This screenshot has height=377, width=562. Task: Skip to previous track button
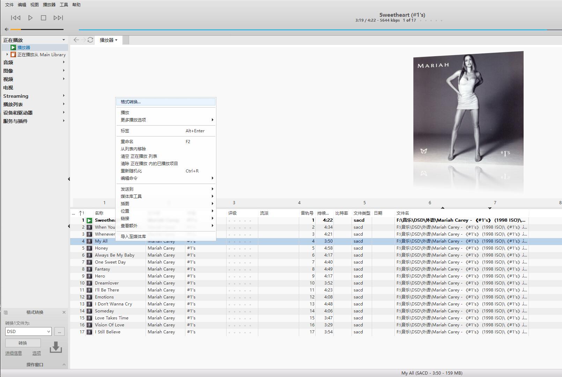point(16,18)
